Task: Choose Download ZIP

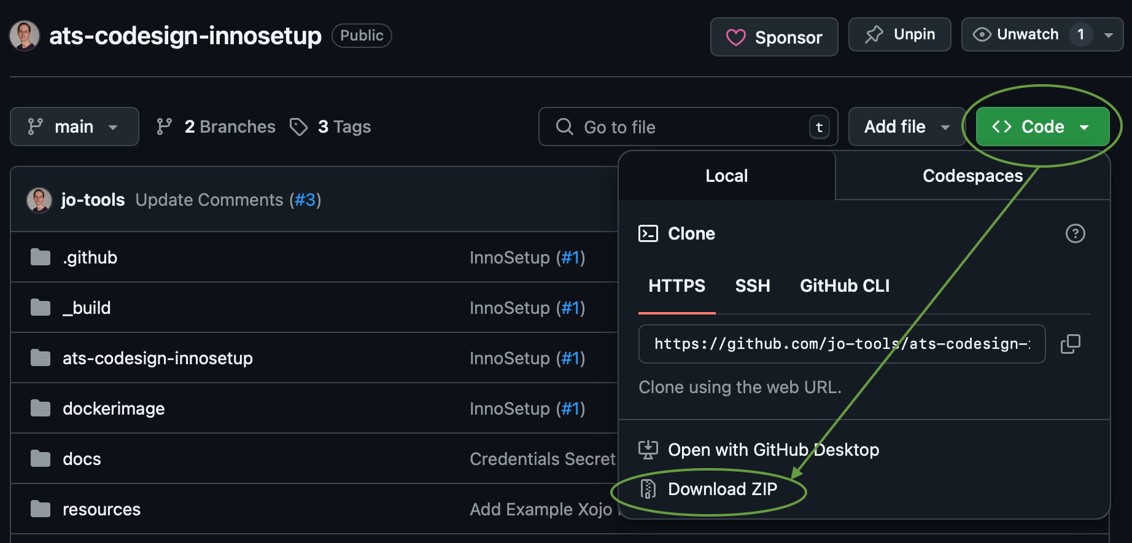Action: (709, 489)
